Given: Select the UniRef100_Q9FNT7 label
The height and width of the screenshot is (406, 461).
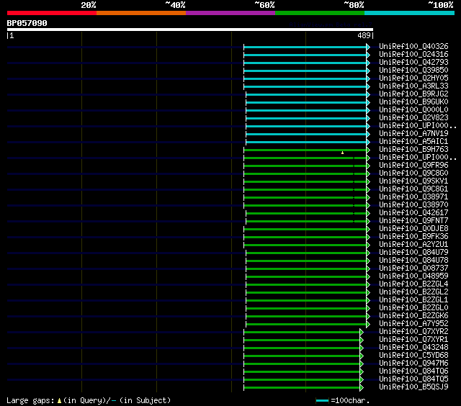Looking at the screenshot, I should coord(413,221).
